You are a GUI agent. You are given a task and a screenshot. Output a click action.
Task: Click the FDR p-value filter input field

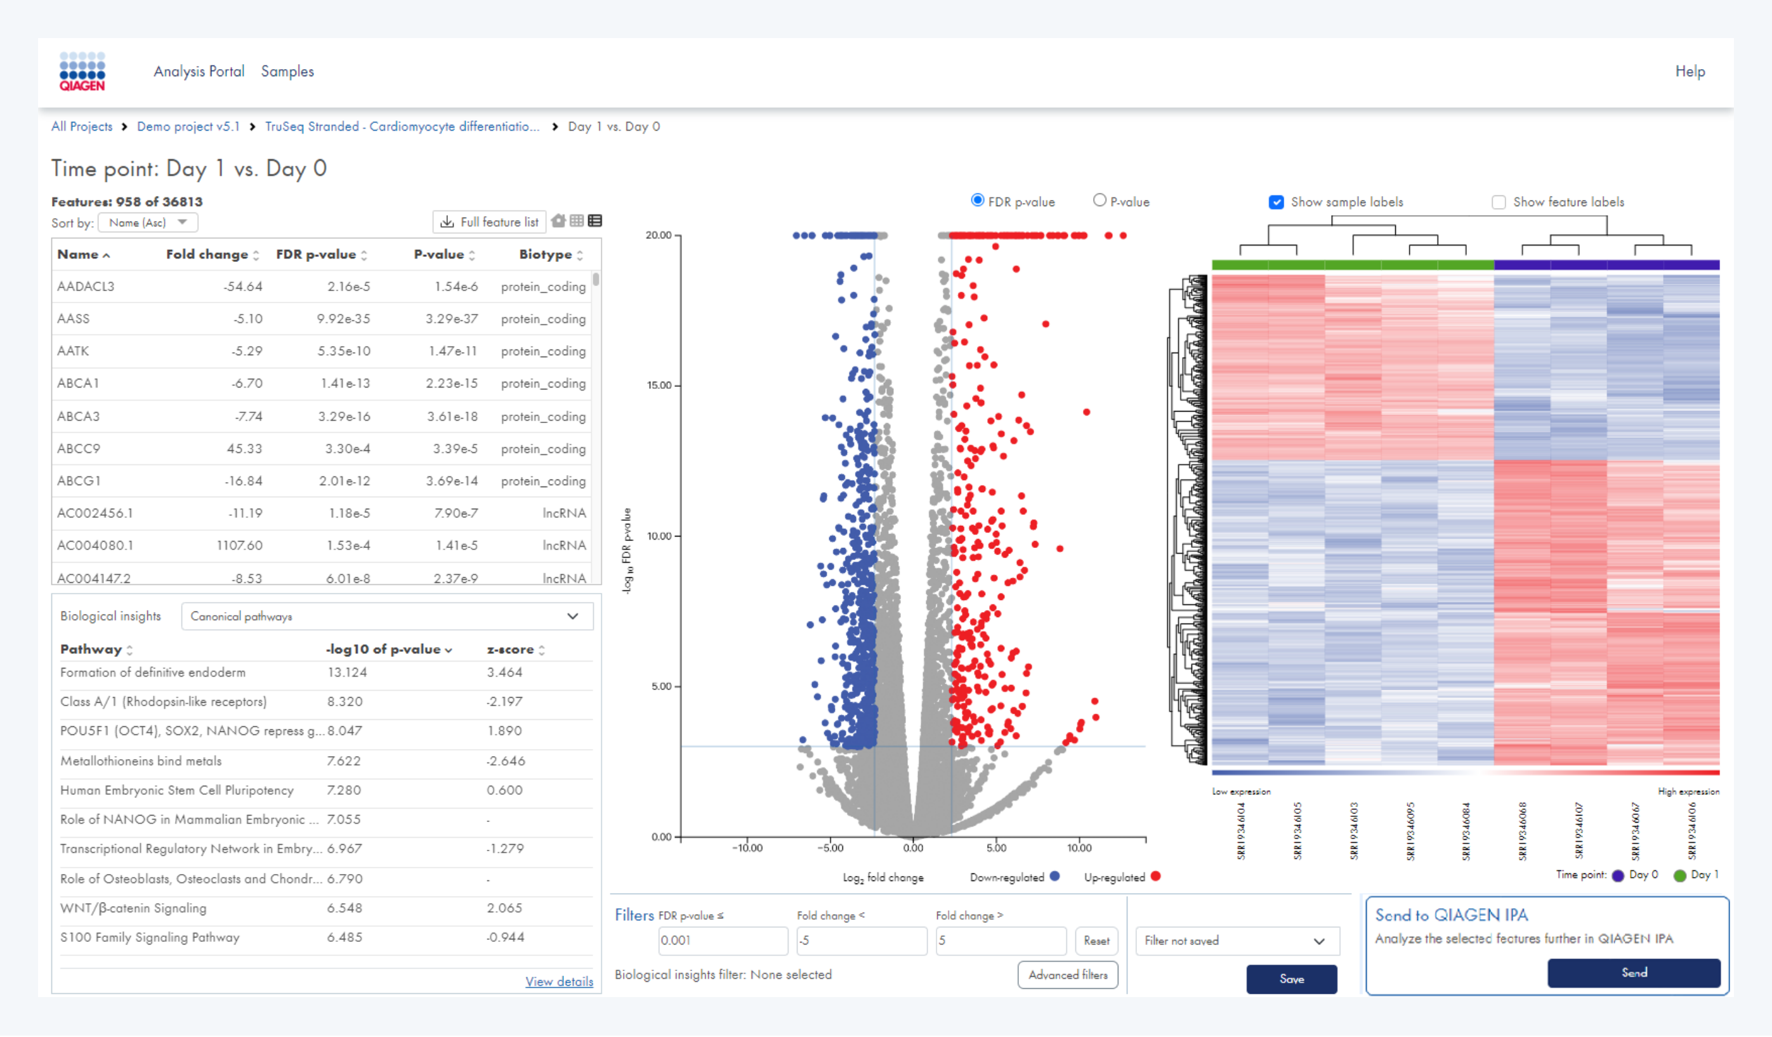click(x=722, y=941)
